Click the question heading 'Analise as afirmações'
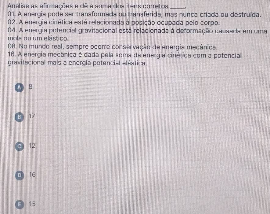Viewport: 270px width, 214px height. [x=41, y=6]
